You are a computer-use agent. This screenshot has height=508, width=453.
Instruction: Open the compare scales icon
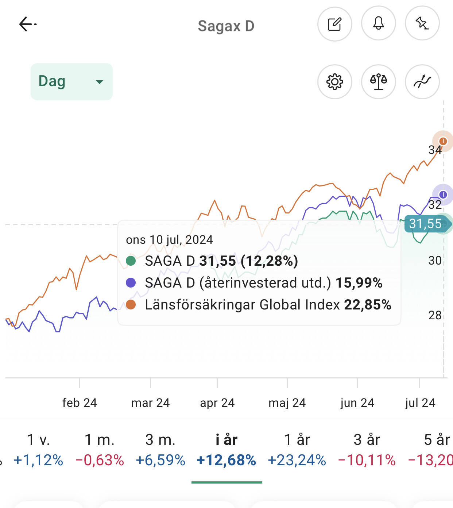coord(378,82)
